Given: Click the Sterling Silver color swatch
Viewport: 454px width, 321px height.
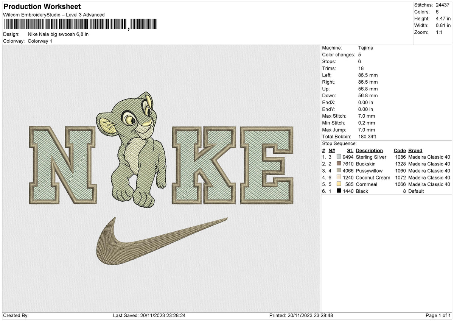Looking at the screenshot, I should (x=339, y=157).
